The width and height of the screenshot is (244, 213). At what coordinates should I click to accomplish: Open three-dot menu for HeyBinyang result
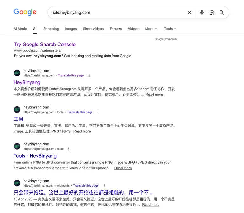click(89, 76)
